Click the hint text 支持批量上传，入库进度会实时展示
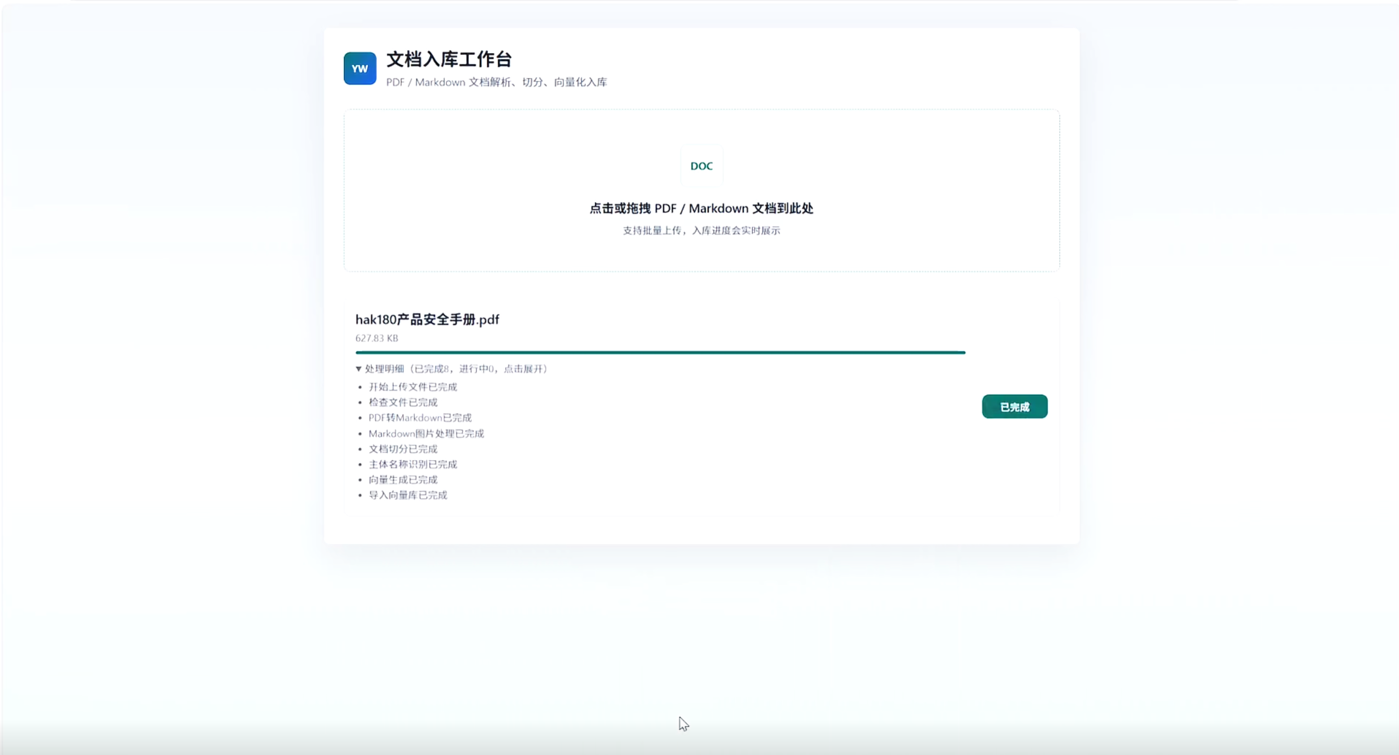1399x755 pixels. coord(701,230)
